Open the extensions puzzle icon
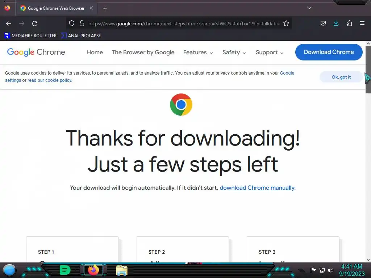Screen dimensions: 371x278 349,23
